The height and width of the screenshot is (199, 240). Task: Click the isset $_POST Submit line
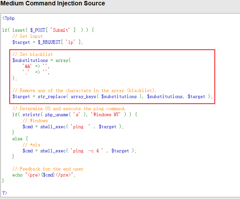coord(48,30)
